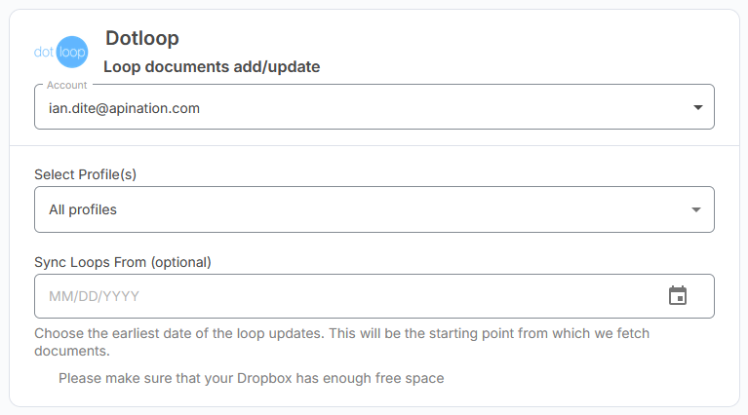Click the Dotloop logo icon
Image resolution: width=748 pixels, height=415 pixels.
click(60, 52)
